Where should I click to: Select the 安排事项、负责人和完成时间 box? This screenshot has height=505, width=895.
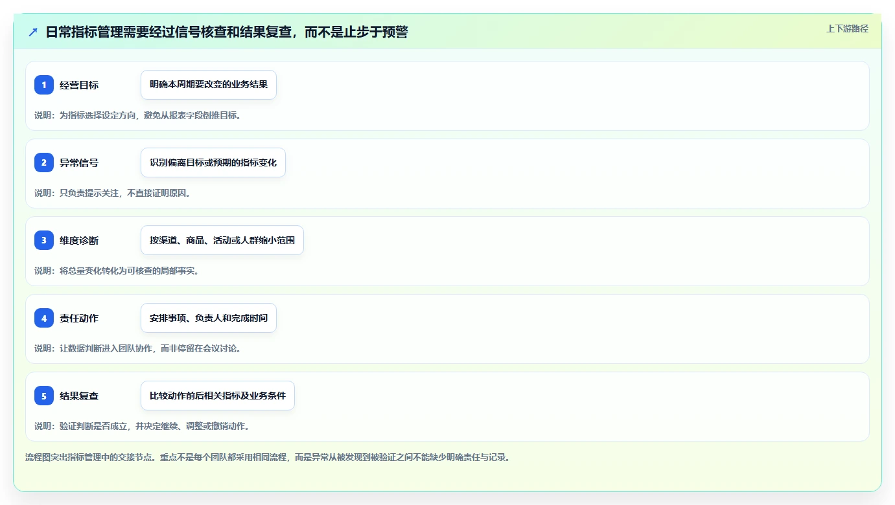click(209, 318)
